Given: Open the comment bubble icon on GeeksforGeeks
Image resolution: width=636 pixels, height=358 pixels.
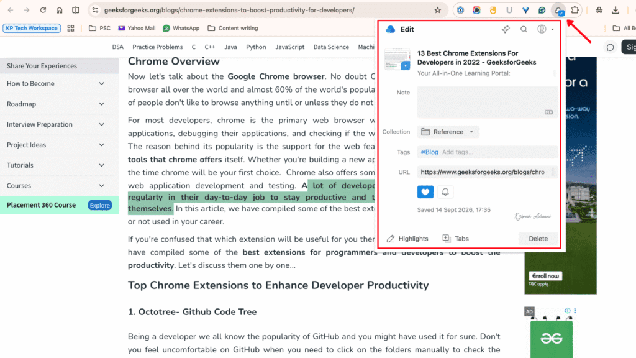Looking at the screenshot, I should coord(610,47).
